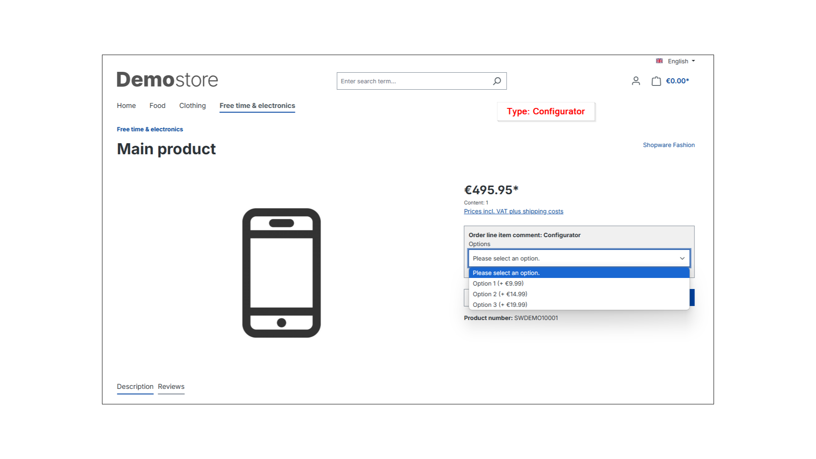This screenshot has height=459, width=816.
Task: Open the shipping costs price link
Action: pyautogui.click(x=513, y=211)
